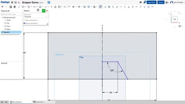Apply the Fix constraint

pyautogui.click(x=152, y=7)
